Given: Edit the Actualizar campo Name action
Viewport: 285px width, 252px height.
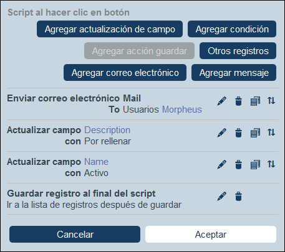Looking at the screenshot, I should click(221, 165).
